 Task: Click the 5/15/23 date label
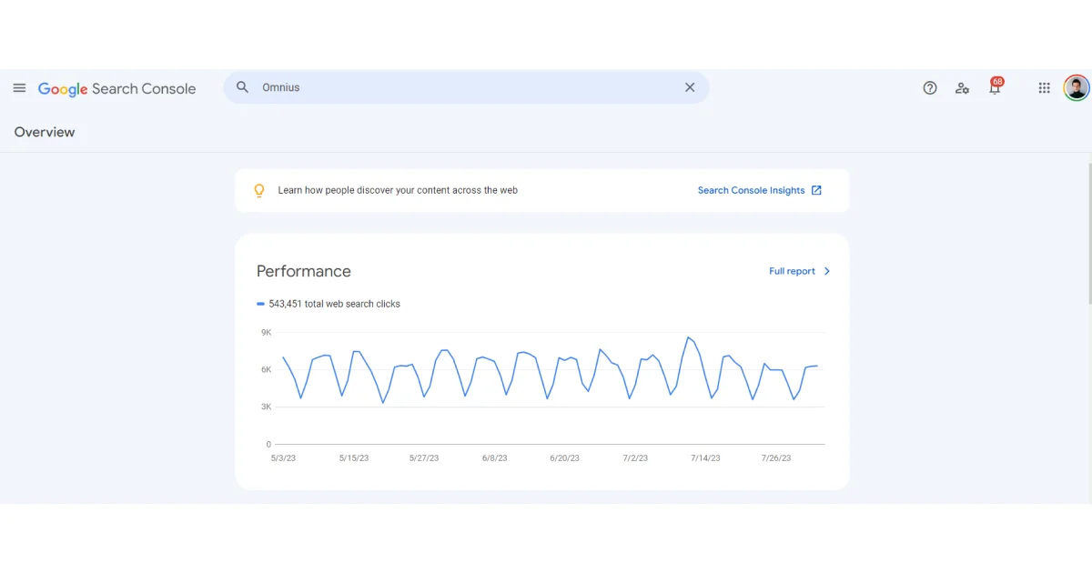353,458
